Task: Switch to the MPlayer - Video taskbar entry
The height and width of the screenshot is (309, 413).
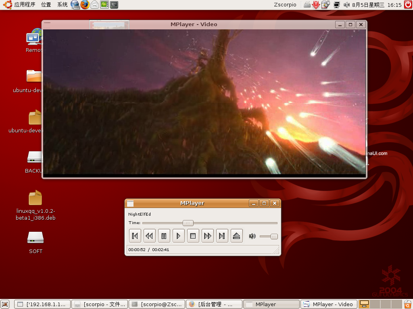Action: 329,304
